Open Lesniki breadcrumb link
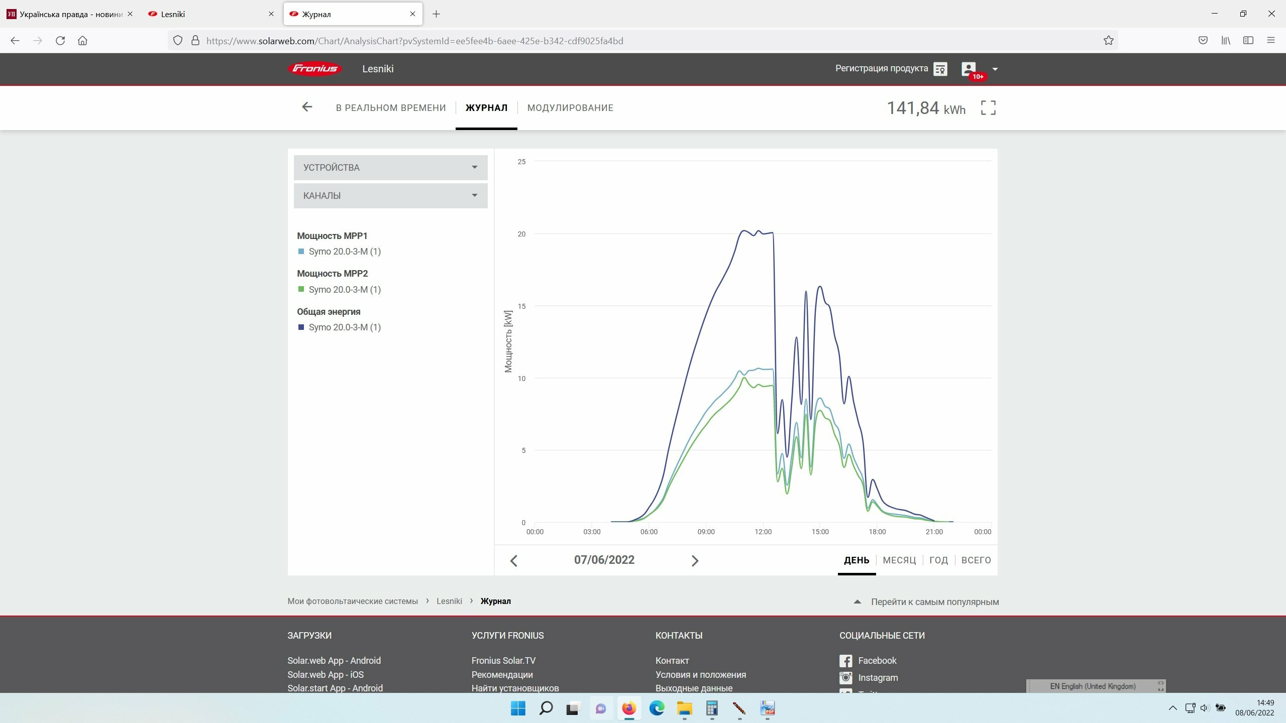1286x723 pixels. pyautogui.click(x=449, y=601)
